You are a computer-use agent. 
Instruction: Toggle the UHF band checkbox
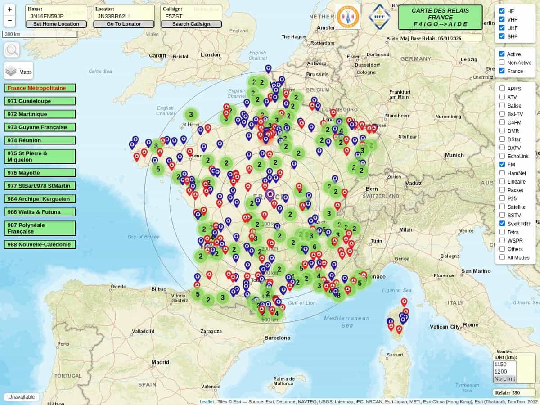tap(502, 27)
